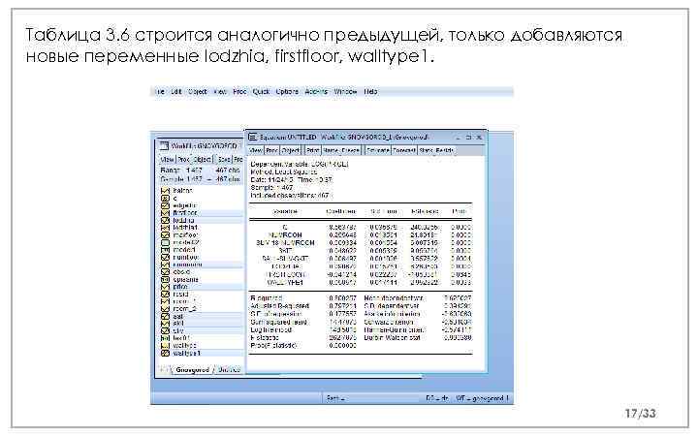Click Object button in Equation window toolbar
Viewport: 698px width, 436px height.
(291, 151)
